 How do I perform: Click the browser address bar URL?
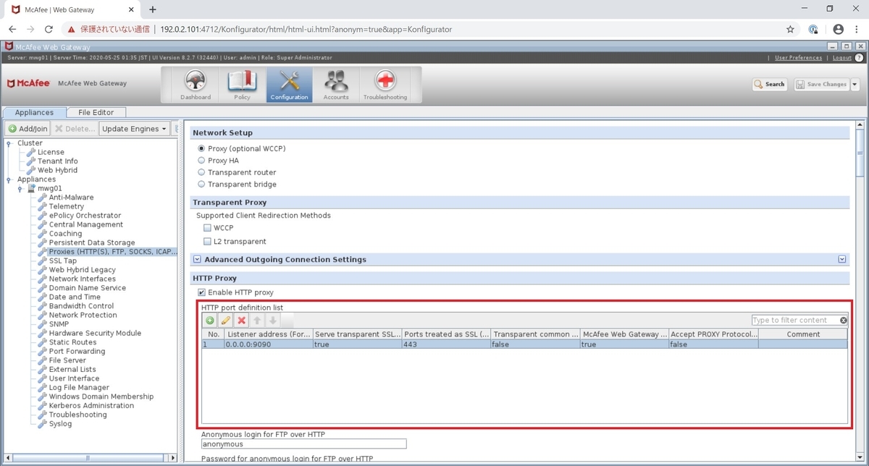(306, 30)
